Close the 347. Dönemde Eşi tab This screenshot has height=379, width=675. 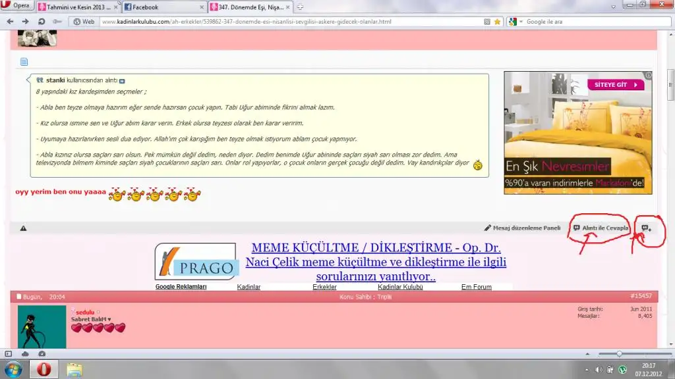coord(287,7)
